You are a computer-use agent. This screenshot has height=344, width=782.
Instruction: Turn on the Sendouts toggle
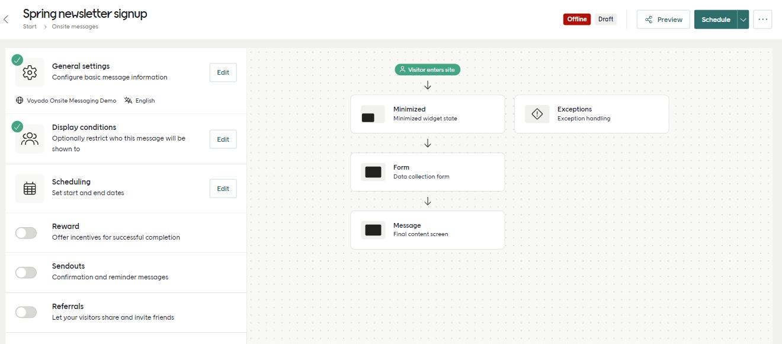tap(26, 272)
